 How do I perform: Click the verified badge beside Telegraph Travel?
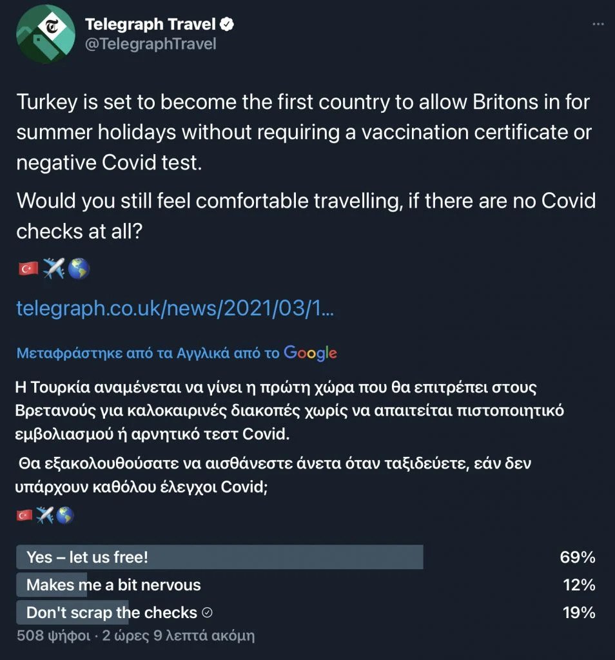pos(228,24)
